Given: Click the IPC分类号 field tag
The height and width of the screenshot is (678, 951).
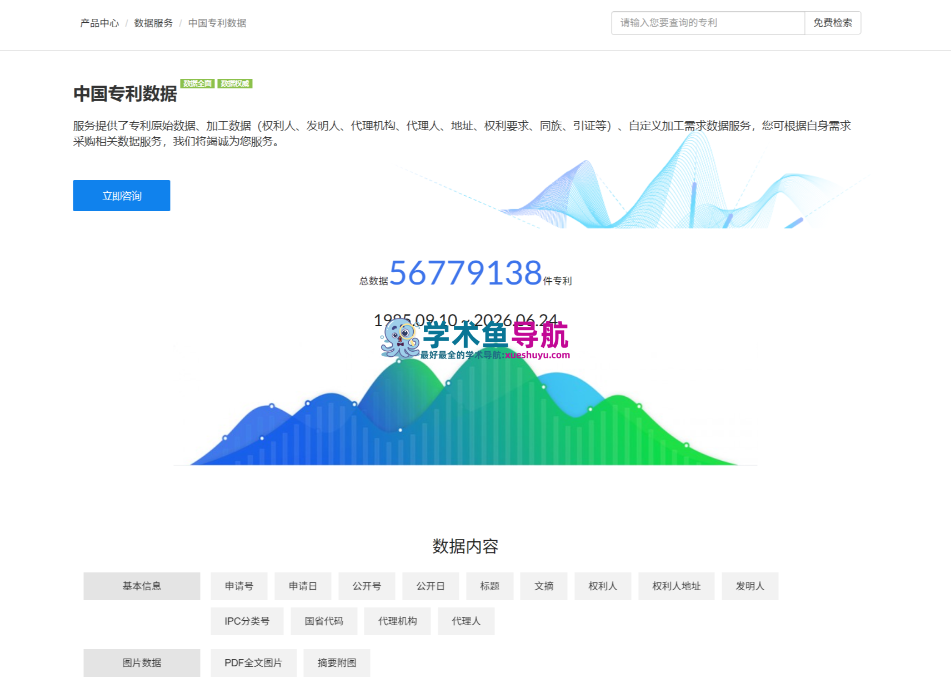Looking at the screenshot, I should pyautogui.click(x=247, y=621).
